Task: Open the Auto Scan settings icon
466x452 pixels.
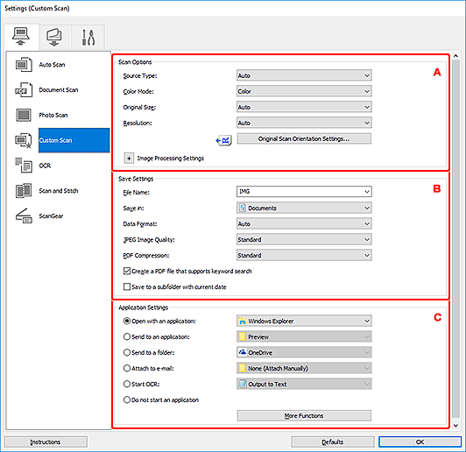Action: coord(24,65)
